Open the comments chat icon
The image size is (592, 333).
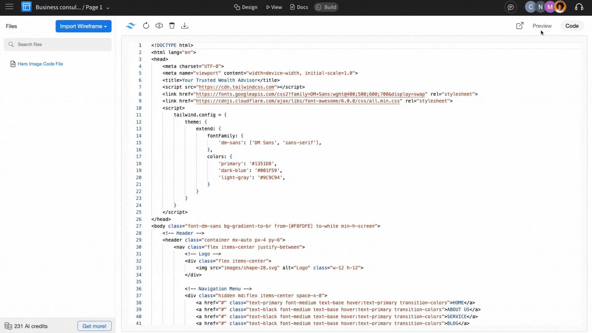511,7
